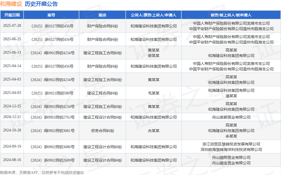Image resolution: width=281 pixels, height=175 pixels.
Task: Click the defendant 浙江自贸区慧峰投资发展有限公司
Action: 231,144
